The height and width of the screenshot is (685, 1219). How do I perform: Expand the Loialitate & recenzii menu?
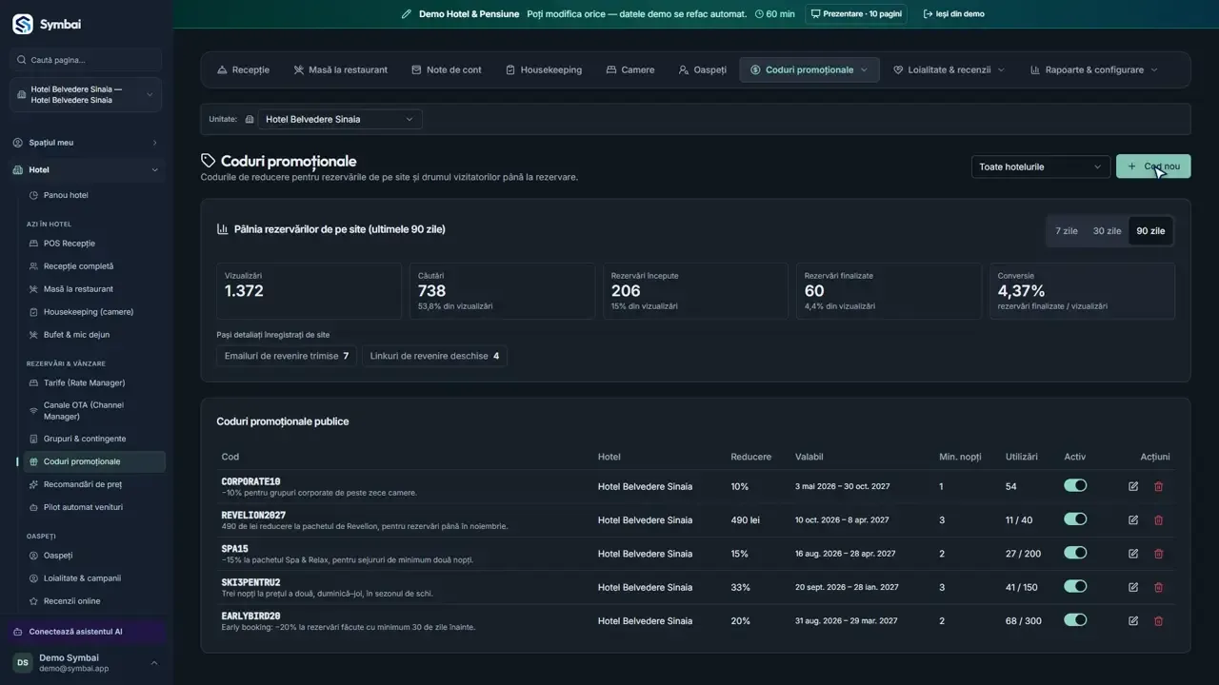coord(949,69)
